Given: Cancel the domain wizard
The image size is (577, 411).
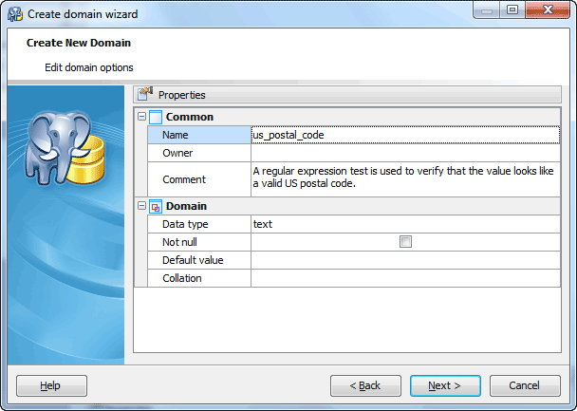Looking at the screenshot, I should 525,385.
